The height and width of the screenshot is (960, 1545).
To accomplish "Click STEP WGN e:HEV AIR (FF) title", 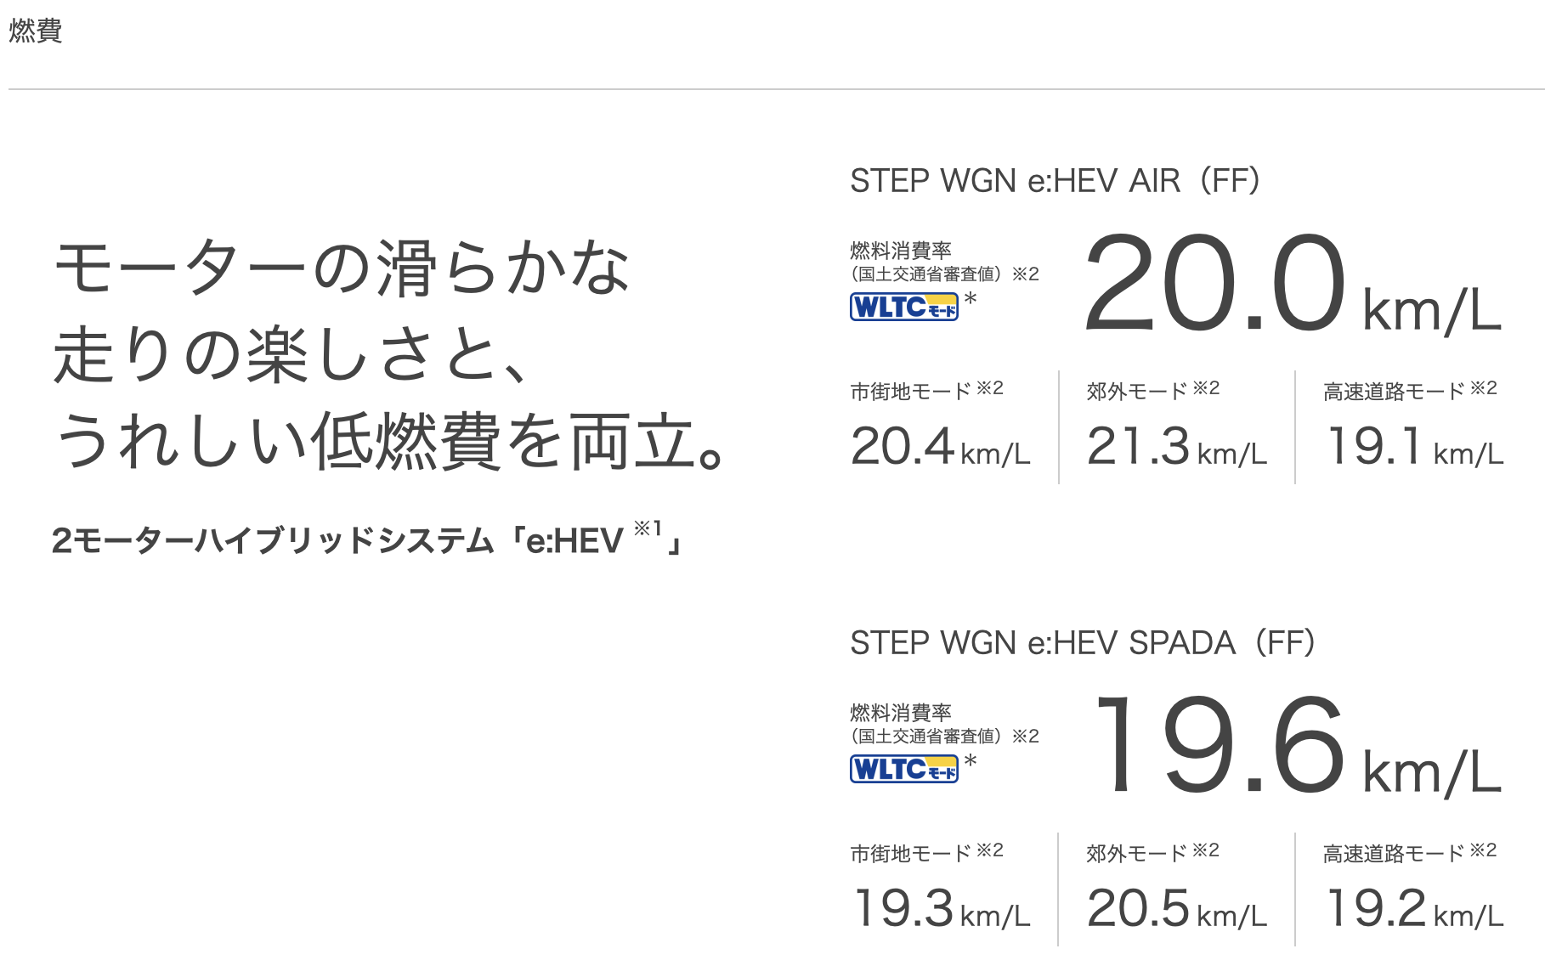I will [1055, 181].
